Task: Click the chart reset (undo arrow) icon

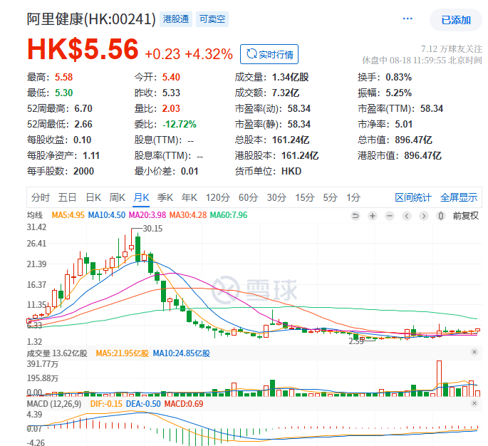Action: (355, 216)
